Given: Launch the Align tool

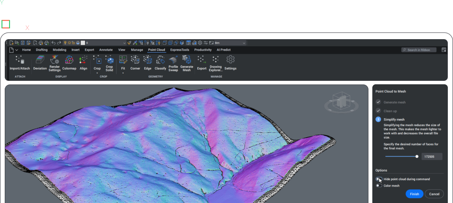Looking at the screenshot, I should [83, 63].
